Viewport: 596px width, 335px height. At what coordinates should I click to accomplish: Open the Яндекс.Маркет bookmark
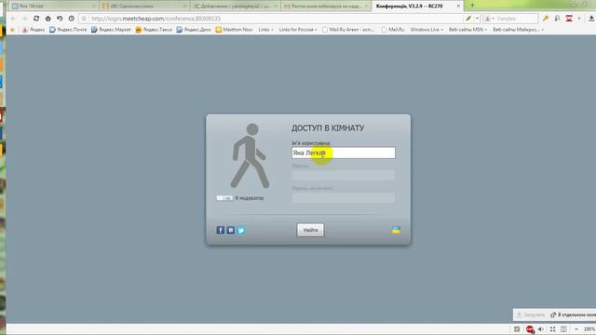point(111,29)
